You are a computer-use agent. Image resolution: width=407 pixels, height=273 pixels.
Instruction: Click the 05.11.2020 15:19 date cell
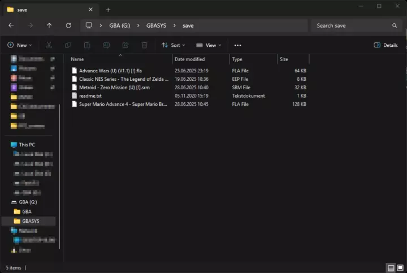click(x=192, y=96)
